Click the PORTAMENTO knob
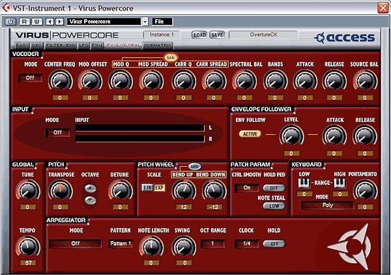 pyautogui.click(x=365, y=190)
